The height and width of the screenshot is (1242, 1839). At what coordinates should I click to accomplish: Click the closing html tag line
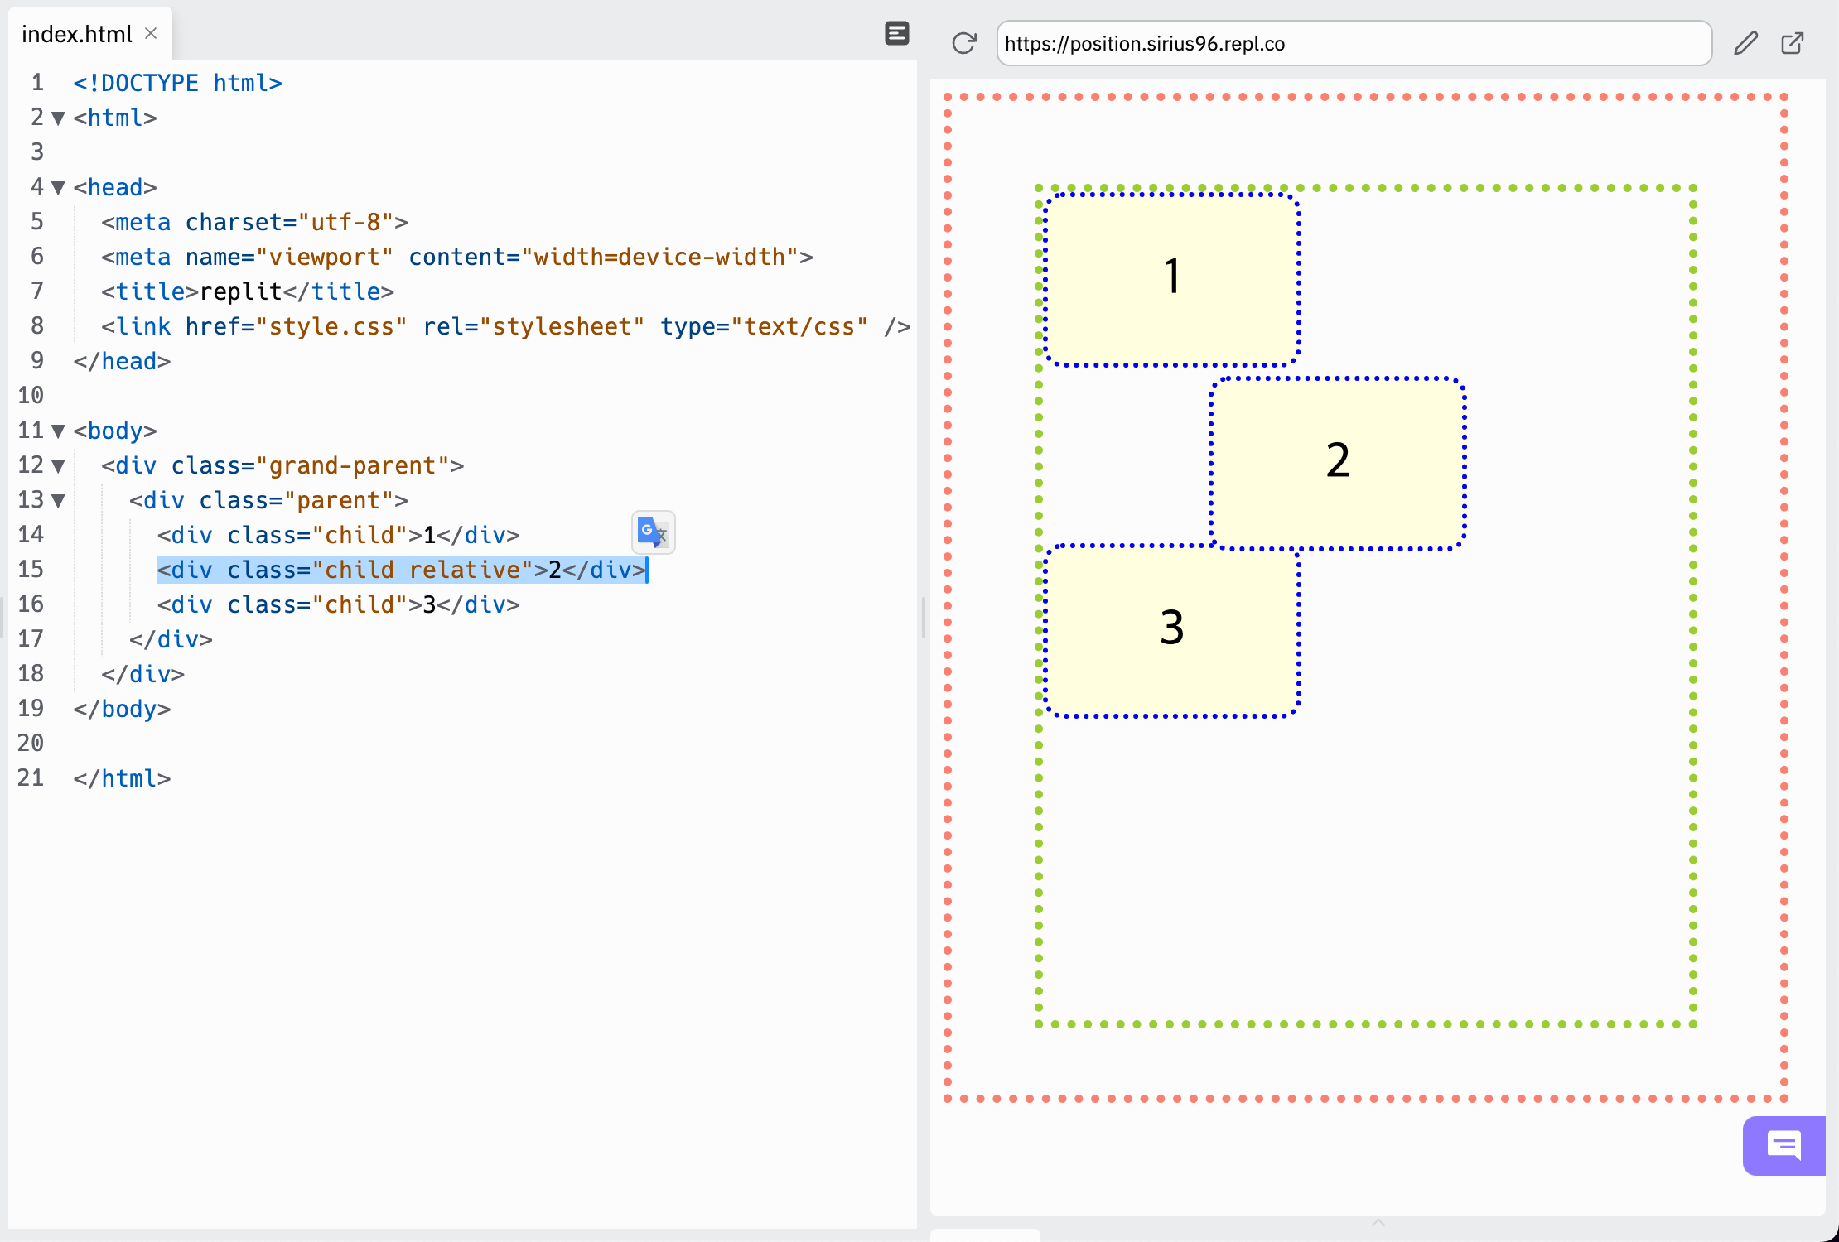tap(122, 778)
